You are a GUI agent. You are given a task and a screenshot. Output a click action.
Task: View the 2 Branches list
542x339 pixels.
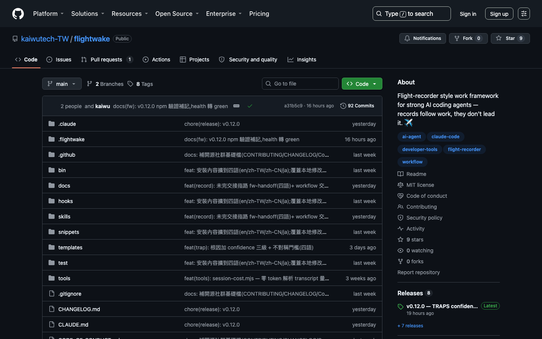(x=105, y=84)
